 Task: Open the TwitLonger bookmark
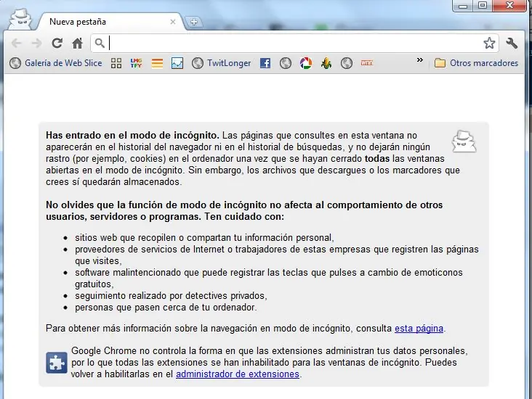(x=221, y=63)
